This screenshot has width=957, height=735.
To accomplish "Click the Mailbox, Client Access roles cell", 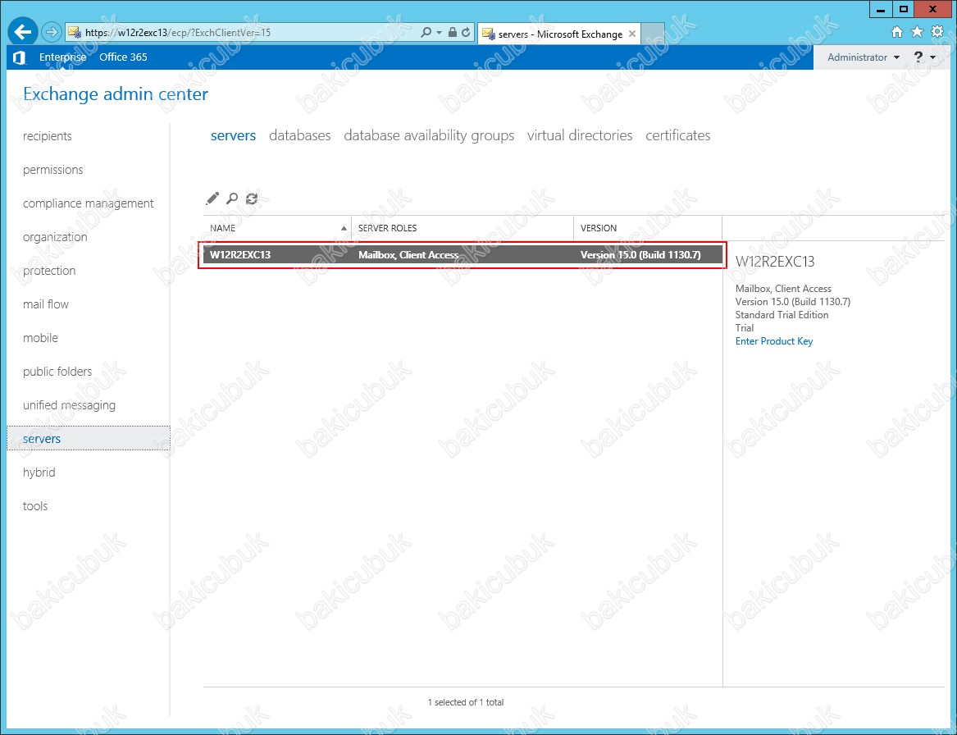I will [x=408, y=255].
